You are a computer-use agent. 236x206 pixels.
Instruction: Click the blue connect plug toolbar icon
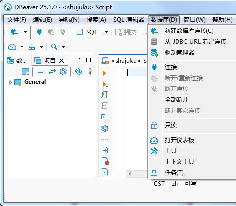pos(39,32)
